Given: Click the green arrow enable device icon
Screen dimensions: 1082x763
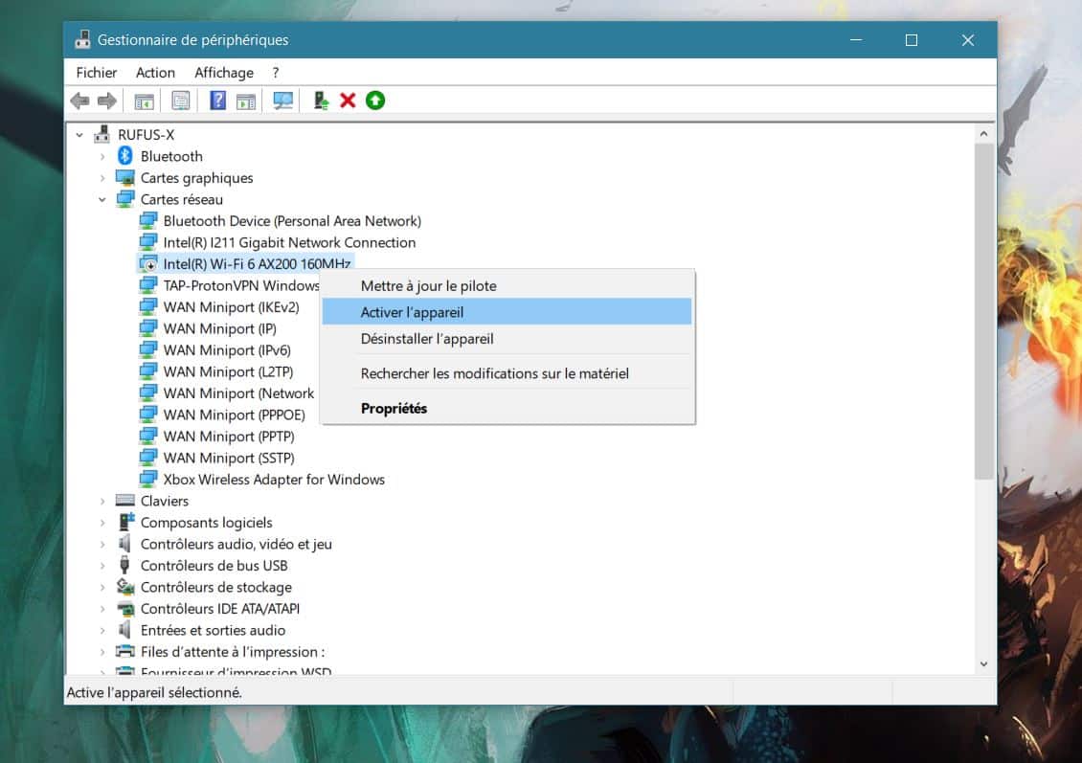Looking at the screenshot, I should click(375, 101).
